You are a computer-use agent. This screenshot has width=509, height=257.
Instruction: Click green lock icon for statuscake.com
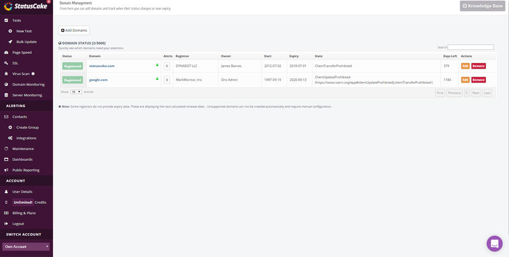[157, 65]
